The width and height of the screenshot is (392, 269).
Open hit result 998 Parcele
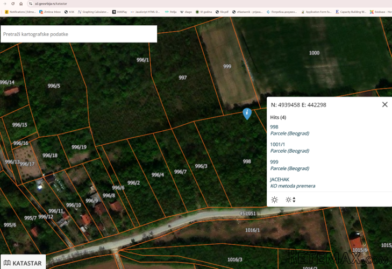(x=289, y=130)
